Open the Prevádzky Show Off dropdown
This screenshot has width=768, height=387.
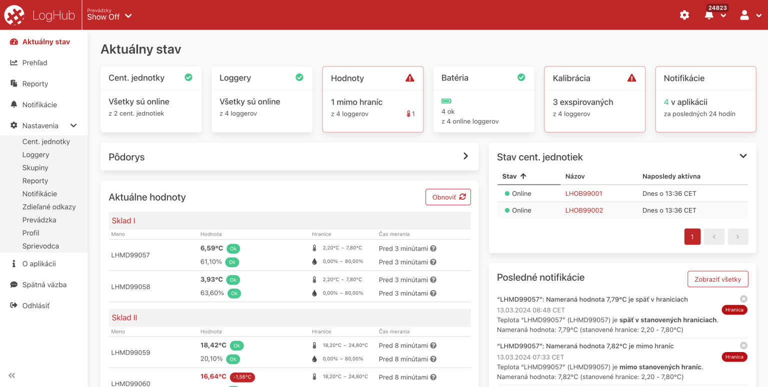(x=109, y=16)
